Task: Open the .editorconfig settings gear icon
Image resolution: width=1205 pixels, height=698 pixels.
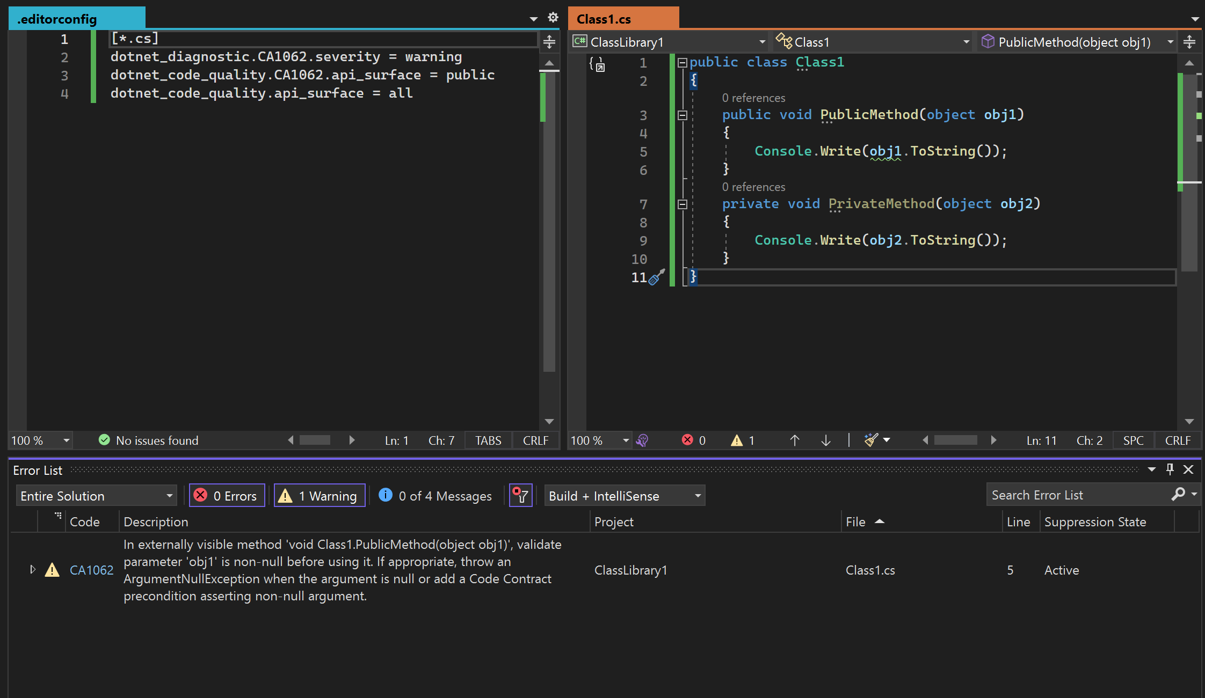Action: [x=553, y=18]
